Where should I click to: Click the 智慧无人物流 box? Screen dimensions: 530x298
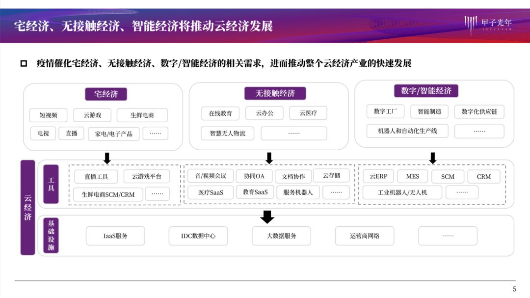(x=228, y=133)
